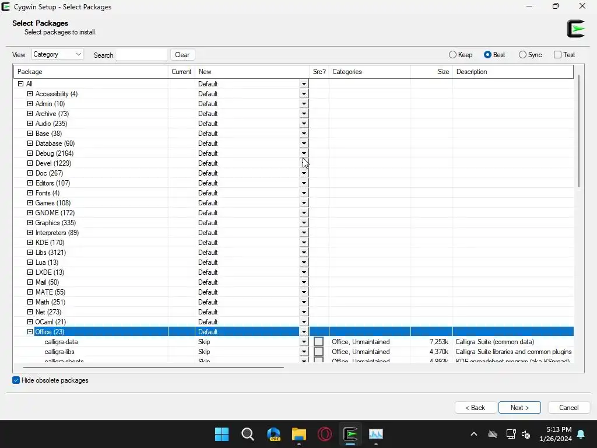Viewport: 597px width, 448px height.
Task: Open the Devel row Default dropdown
Action: coord(304,163)
